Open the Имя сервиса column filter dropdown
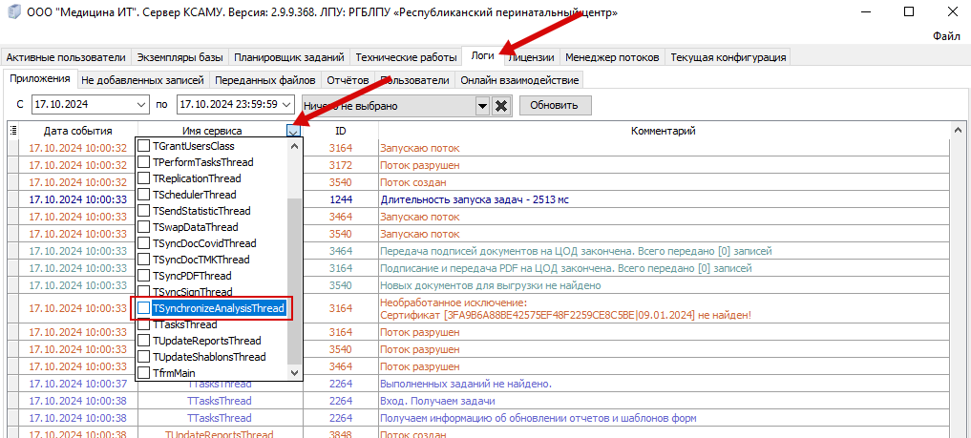Viewport: 971px width, 438px height. click(x=294, y=131)
